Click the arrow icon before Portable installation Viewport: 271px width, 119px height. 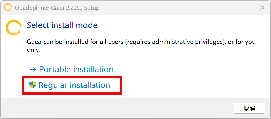(x=33, y=69)
